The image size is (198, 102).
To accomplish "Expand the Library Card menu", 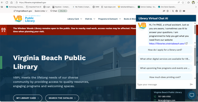I will point(75,19).
